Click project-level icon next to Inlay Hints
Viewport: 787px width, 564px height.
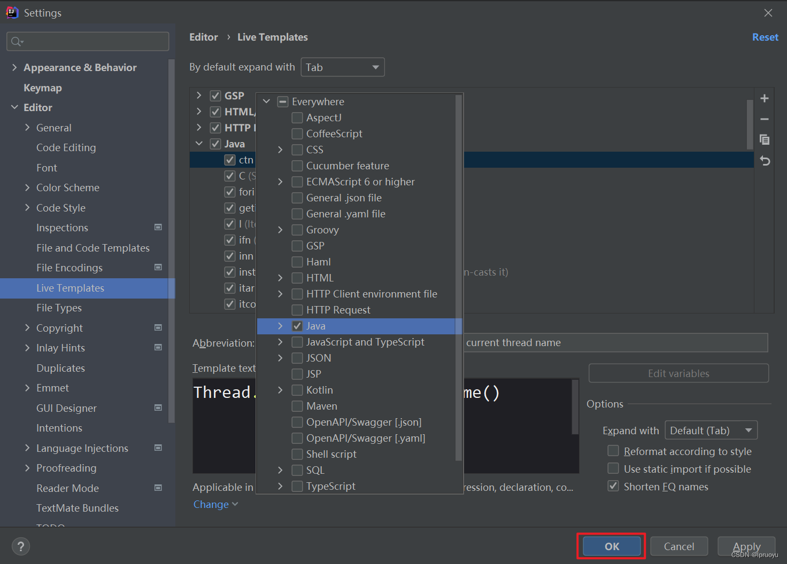158,348
